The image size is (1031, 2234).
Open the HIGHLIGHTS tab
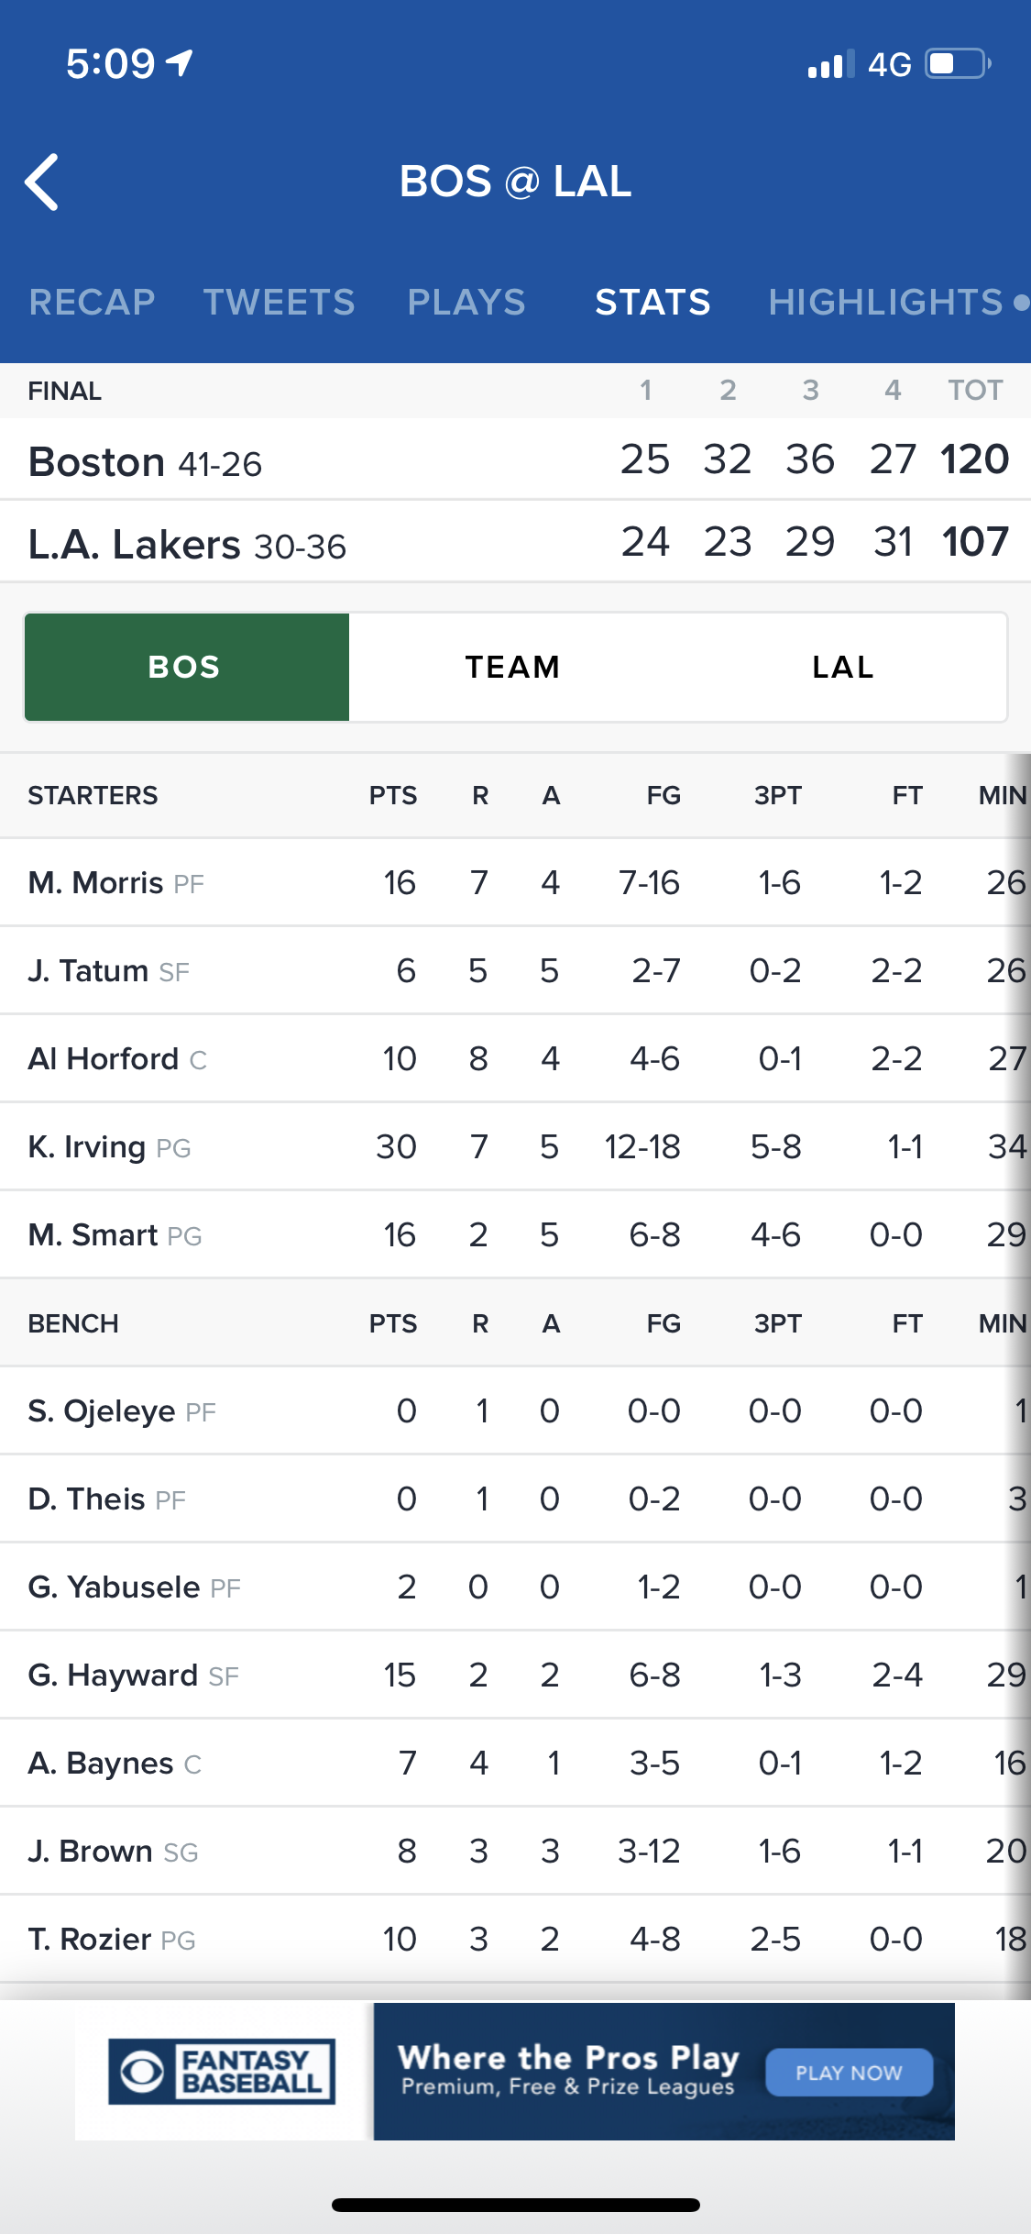(885, 302)
